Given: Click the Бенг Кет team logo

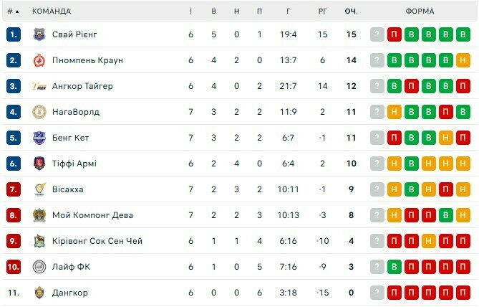Looking at the screenshot, I should pyautogui.click(x=39, y=138).
